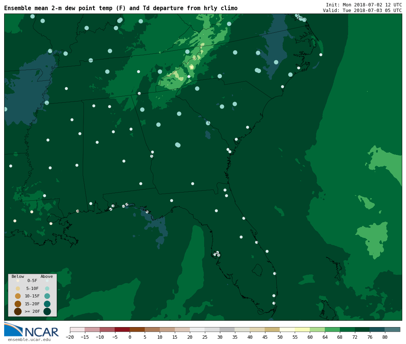Click the '>= 20F' legend label
Image resolution: width=406 pixels, height=344 pixels.
(32, 311)
